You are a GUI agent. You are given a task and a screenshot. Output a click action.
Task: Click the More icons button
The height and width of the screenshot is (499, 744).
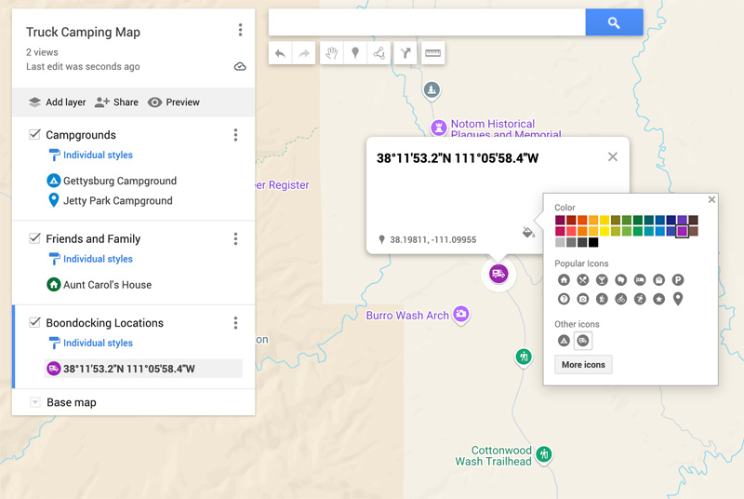583,365
